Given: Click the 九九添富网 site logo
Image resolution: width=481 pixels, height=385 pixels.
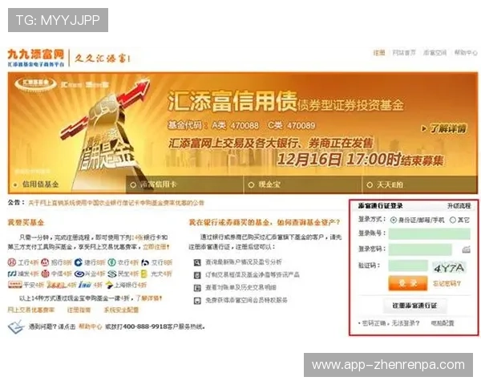Looking at the screenshot, I should 36,58.
